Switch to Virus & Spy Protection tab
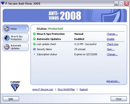This screenshot has width=130, height=104. 16,38
